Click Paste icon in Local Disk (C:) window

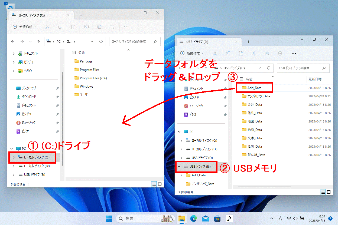pos(73,27)
